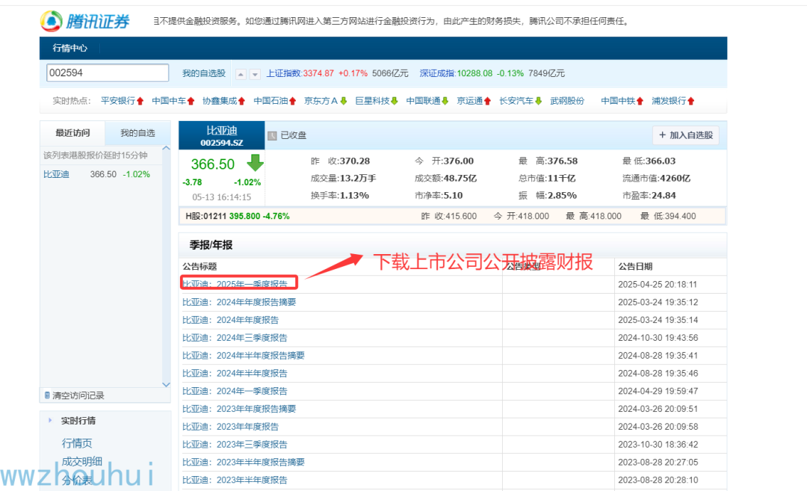Viewport: 807px width, 491px height.
Task: Click the 比亚迪 002594.SZ stock header
Action: point(222,136)
